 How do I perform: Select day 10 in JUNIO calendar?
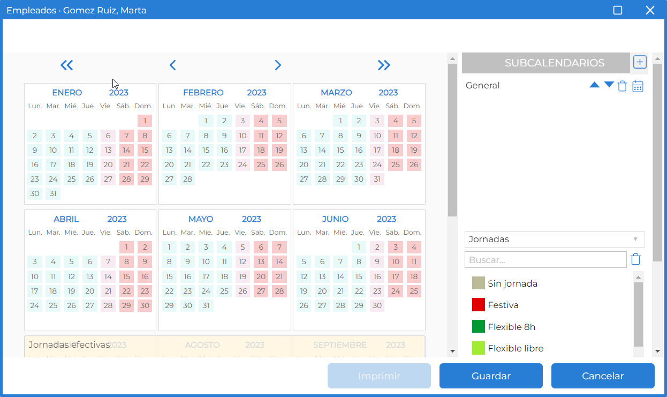[395, 261]
